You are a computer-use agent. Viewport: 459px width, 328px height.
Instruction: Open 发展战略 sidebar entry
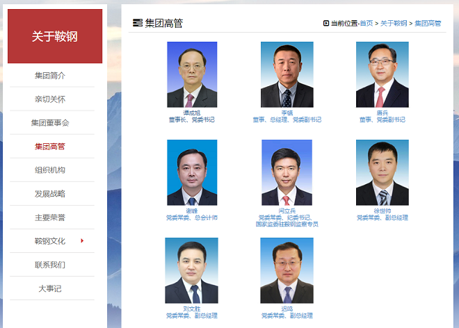[x=50, y=194]
